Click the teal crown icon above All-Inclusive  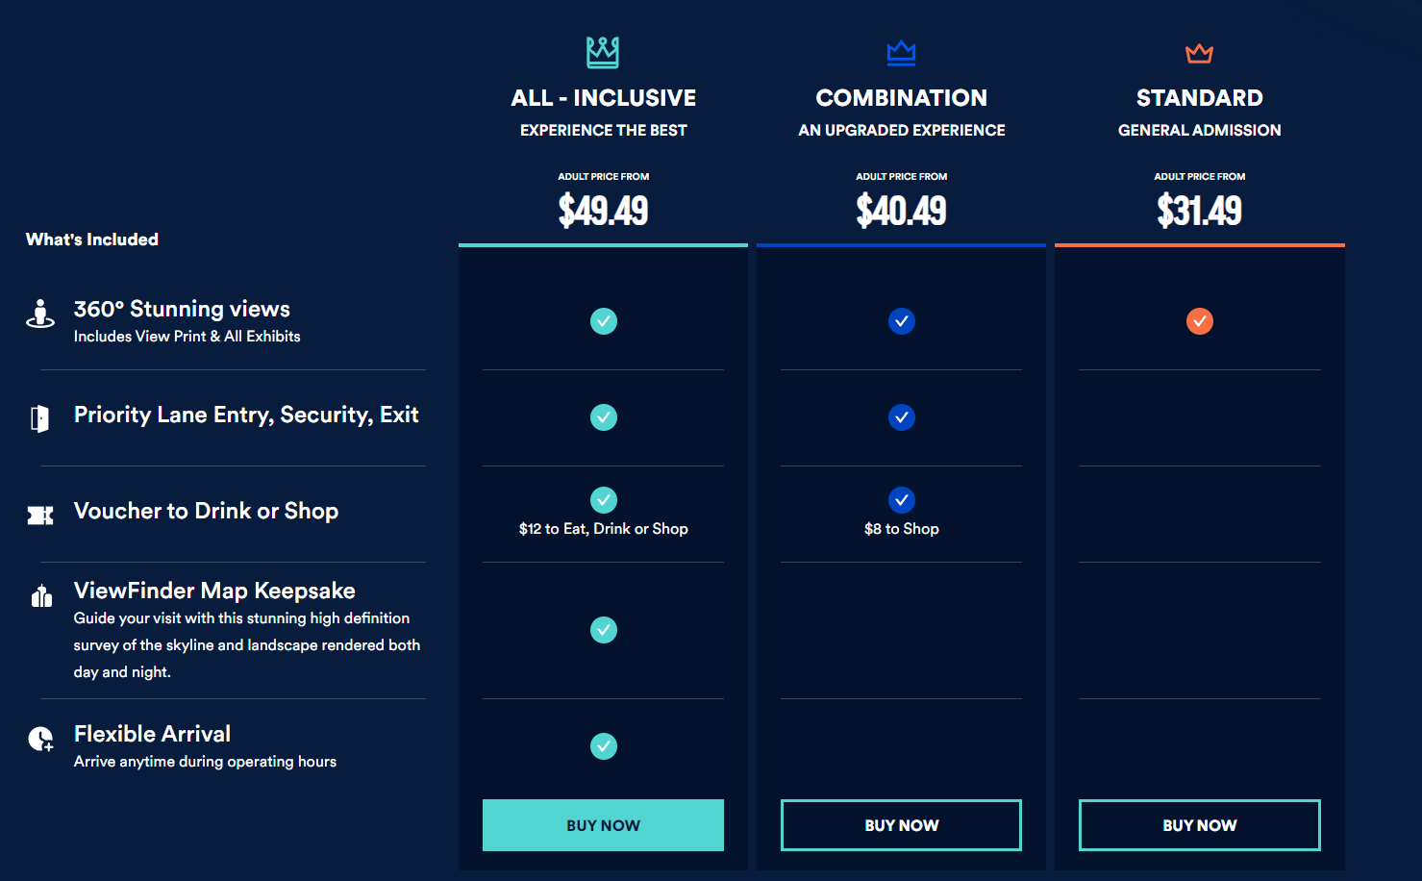tap(603, 52)
